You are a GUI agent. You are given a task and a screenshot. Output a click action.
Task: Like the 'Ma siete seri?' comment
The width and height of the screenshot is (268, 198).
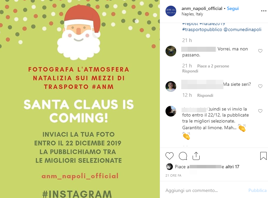click(x=260, y=86)
